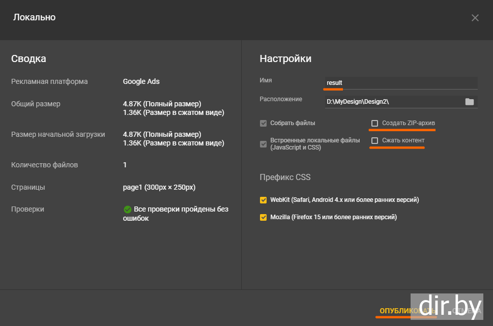The image size is (493, 326).
Task: Uncheck the WebKit CSS prefix option
Action: click(x=263, y=200)
